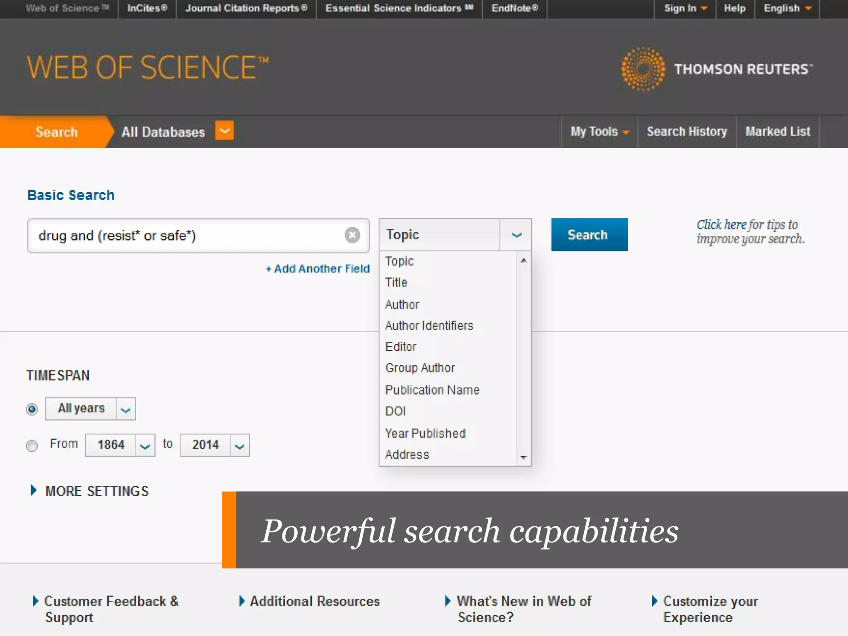Open Marked List
This screenshot has height=636, width=848.
click(x=778, y=132)
